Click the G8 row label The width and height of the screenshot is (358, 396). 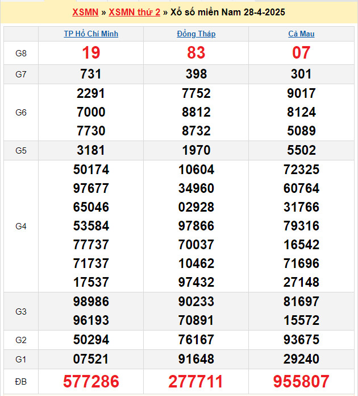tap(21, 53)
